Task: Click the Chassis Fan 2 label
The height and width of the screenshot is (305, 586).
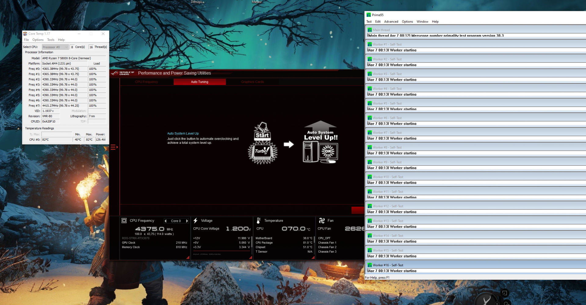Action: [327, 247]
